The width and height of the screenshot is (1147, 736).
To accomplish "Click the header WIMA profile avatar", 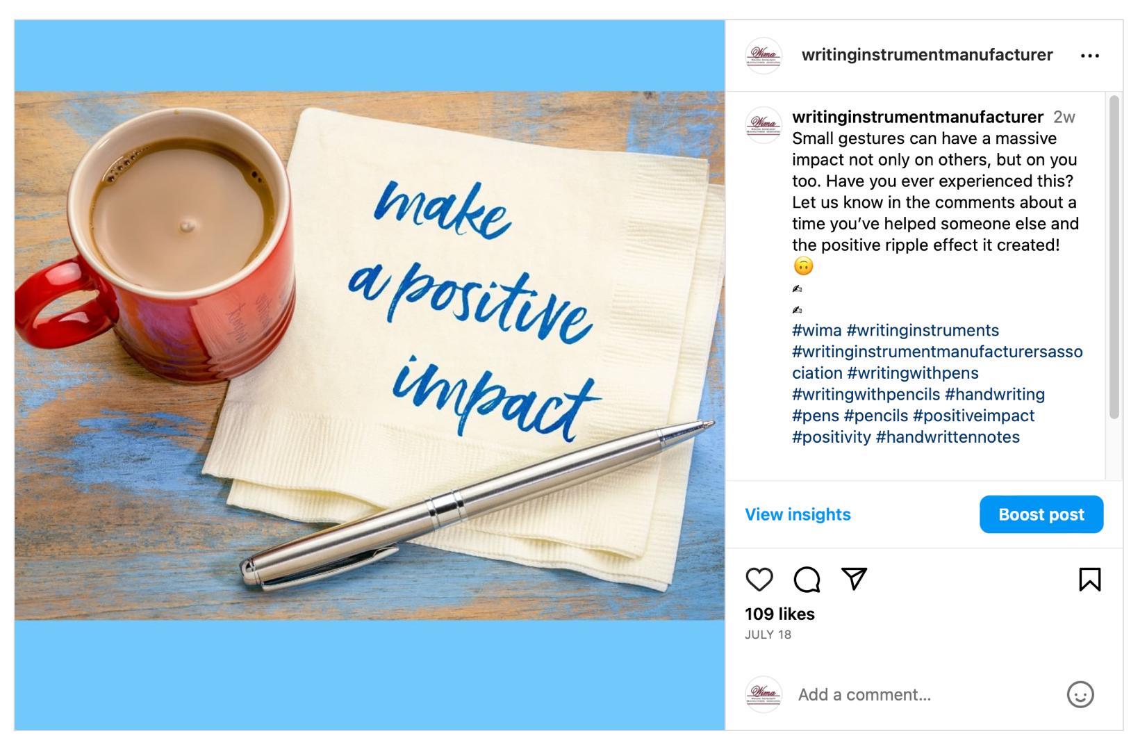I will (764, 56).
